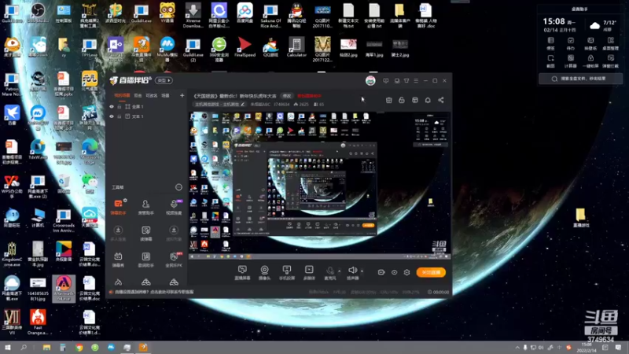The height and width of the screenshot is (354, 629).
Task: Open the hamburger menu in title bar
Action: point(416,81)
